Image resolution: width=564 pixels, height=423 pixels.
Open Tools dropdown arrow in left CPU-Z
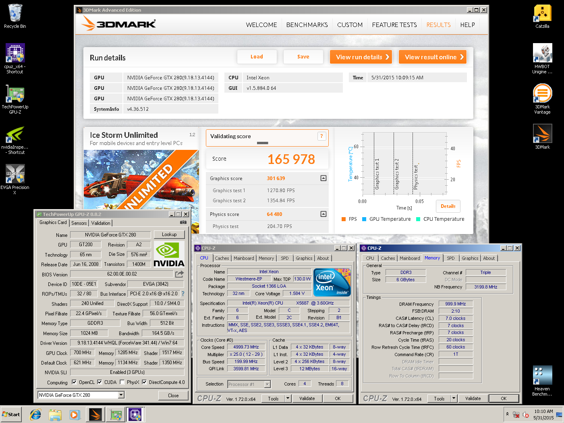coord(288,398)
